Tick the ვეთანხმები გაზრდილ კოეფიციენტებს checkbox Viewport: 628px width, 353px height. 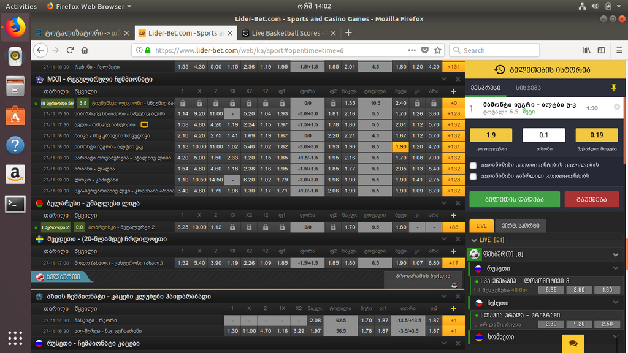coord(473,176)
